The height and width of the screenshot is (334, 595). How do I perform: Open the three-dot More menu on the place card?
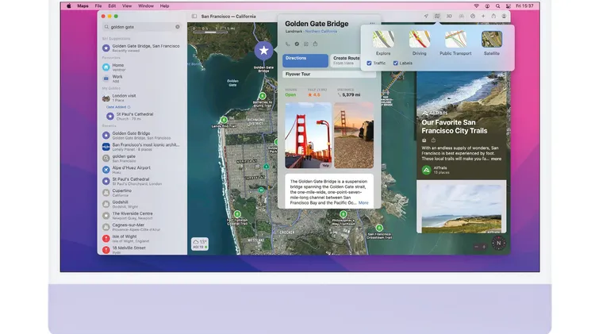372,24
